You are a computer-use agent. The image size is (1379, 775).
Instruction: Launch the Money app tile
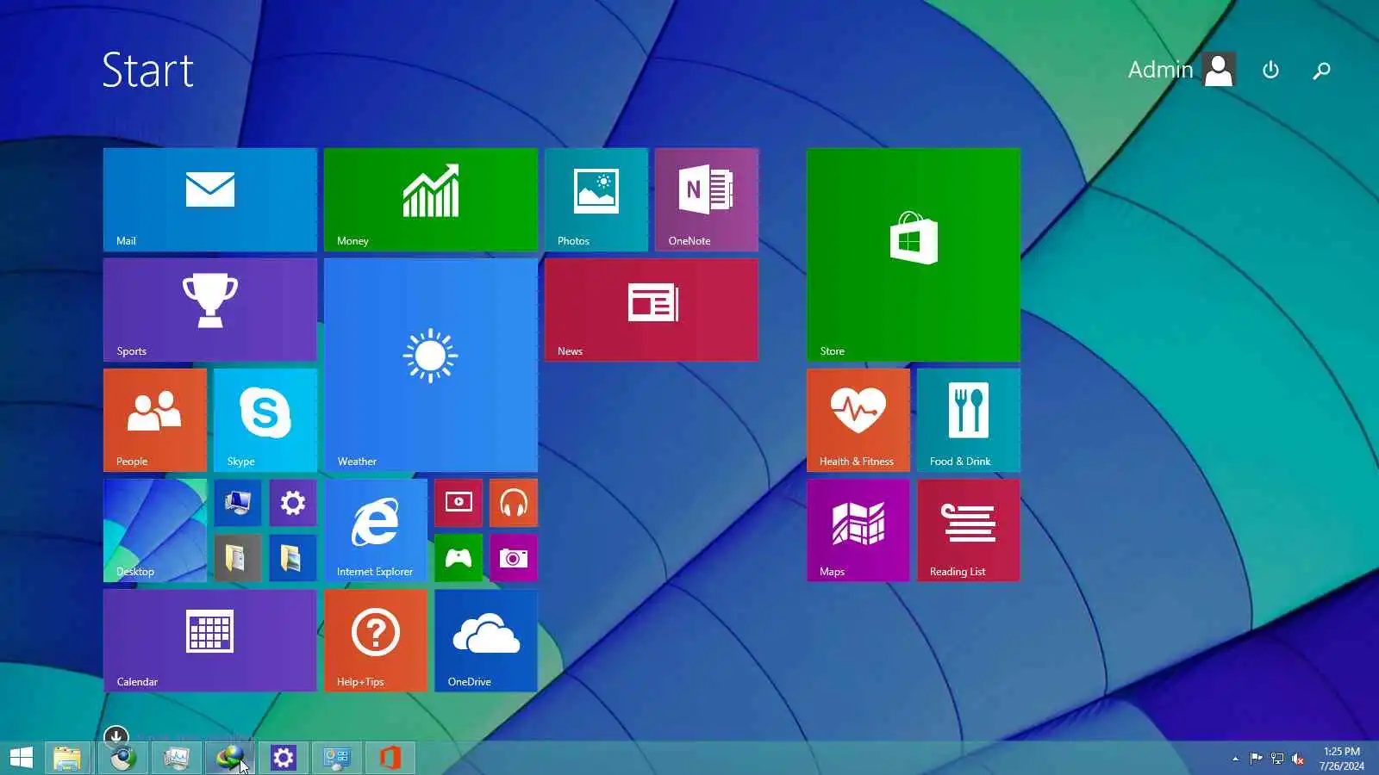[431, 200]
